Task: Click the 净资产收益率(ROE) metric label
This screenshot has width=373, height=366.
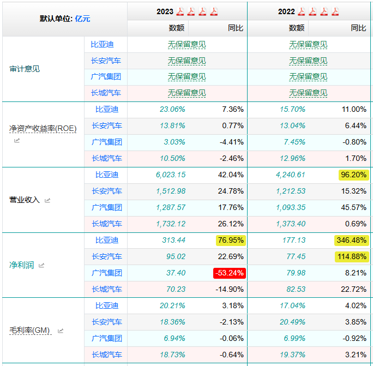Action: [x=43, y=129]
